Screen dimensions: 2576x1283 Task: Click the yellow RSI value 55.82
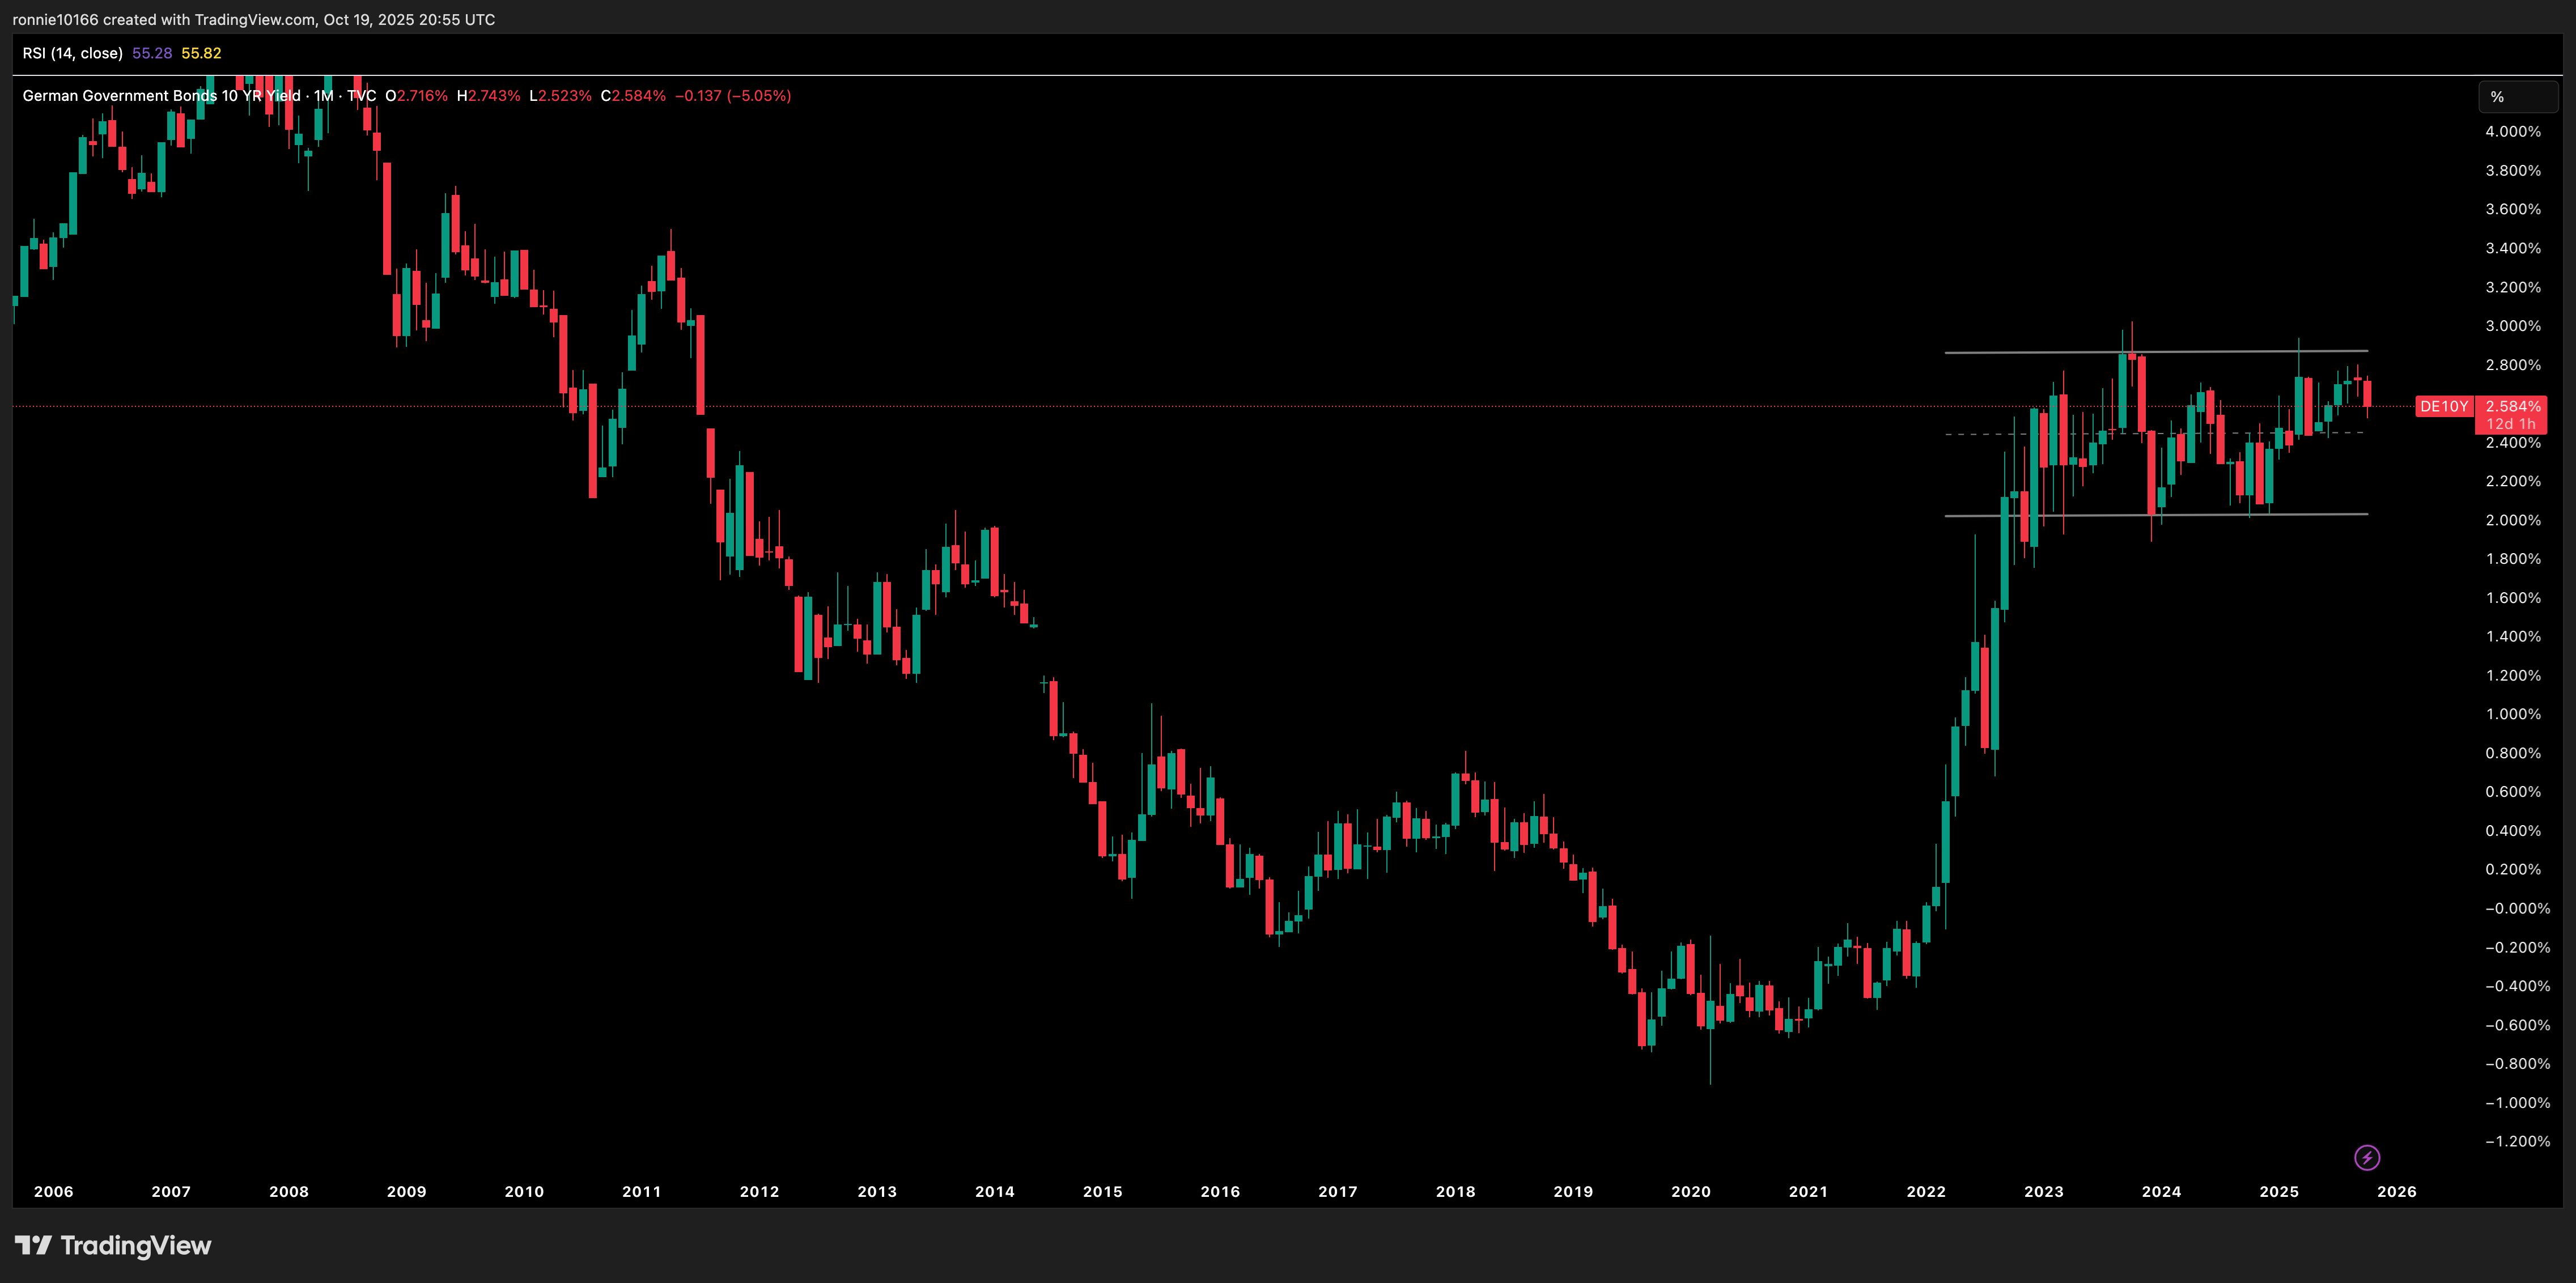(x=201, y=53)
